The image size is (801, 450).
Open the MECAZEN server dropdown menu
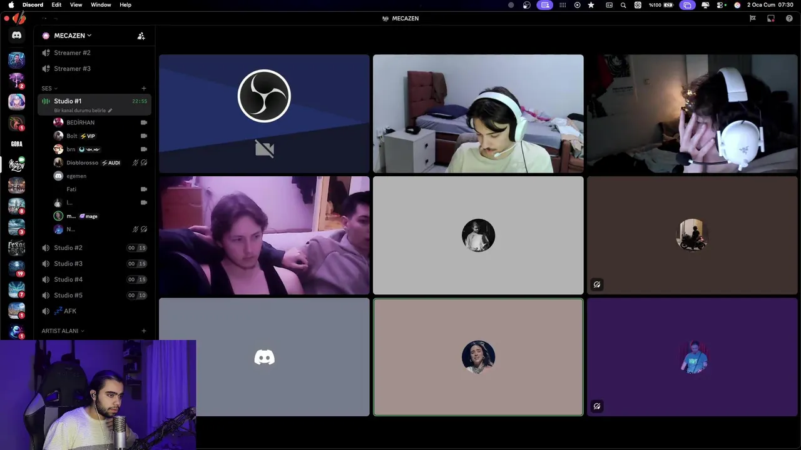[x=73, y=36]
